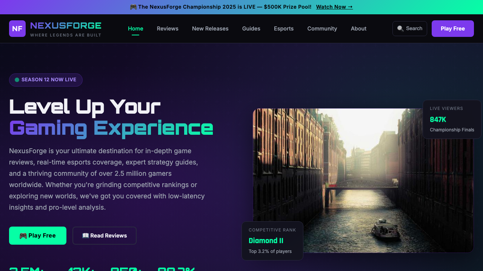483x271 pixels.
Task: Click the purple Play Free button in header
Action: [452, 28]
